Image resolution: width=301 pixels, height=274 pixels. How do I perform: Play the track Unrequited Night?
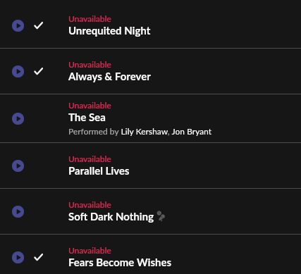[x=18, y=25]
